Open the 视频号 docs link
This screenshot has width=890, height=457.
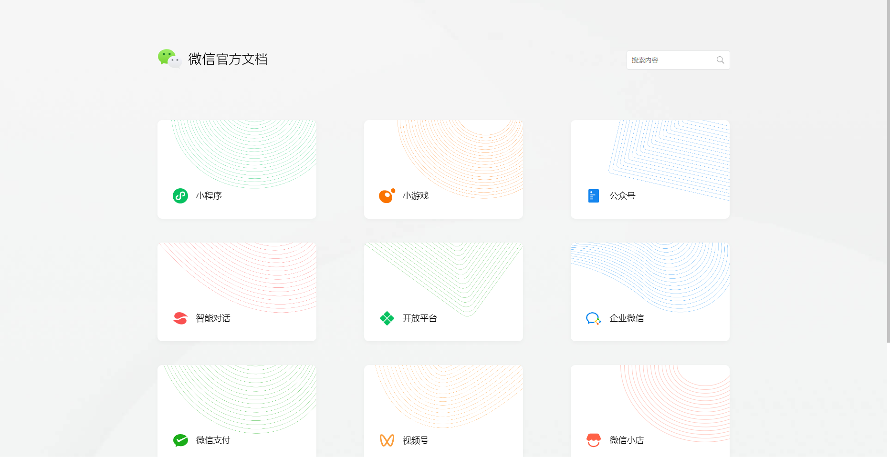coord(416,440)
